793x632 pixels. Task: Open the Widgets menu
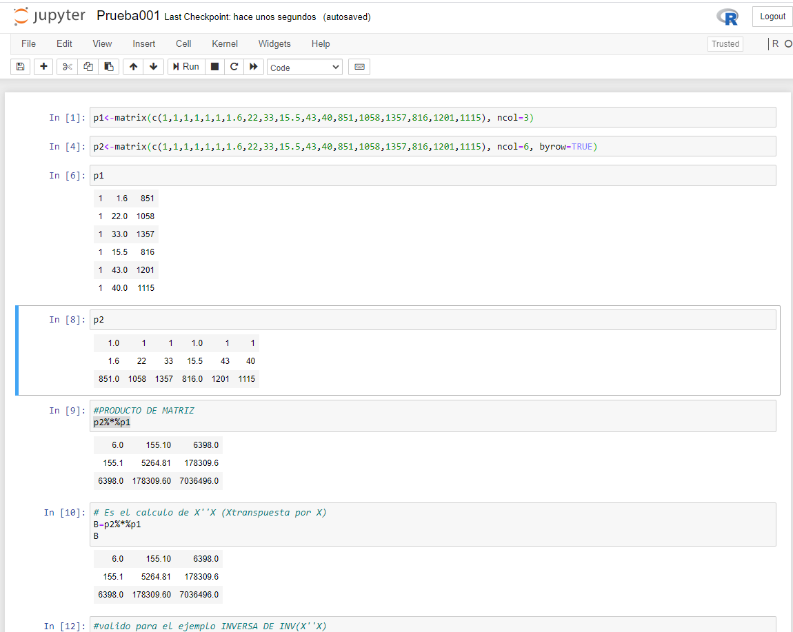[274, 43]
